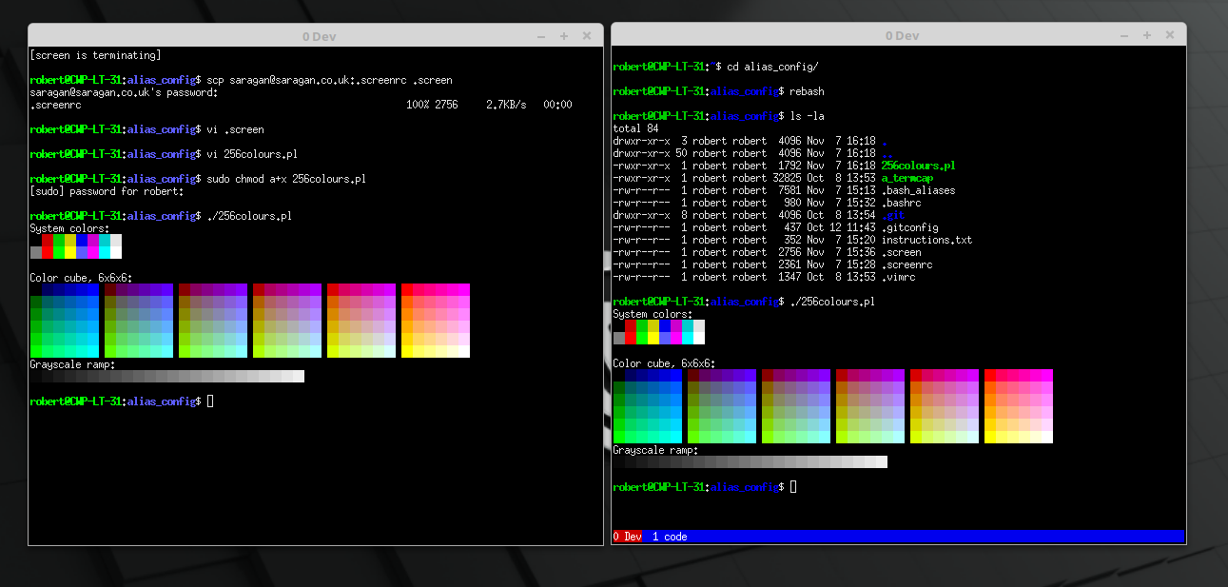1228x587 pixels.
Task: Click the right window's "0 Dev" title bar
Action: click(x=902, y=35)
